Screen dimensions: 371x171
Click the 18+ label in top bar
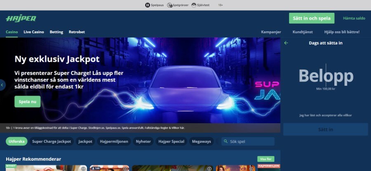click(220, 5)
